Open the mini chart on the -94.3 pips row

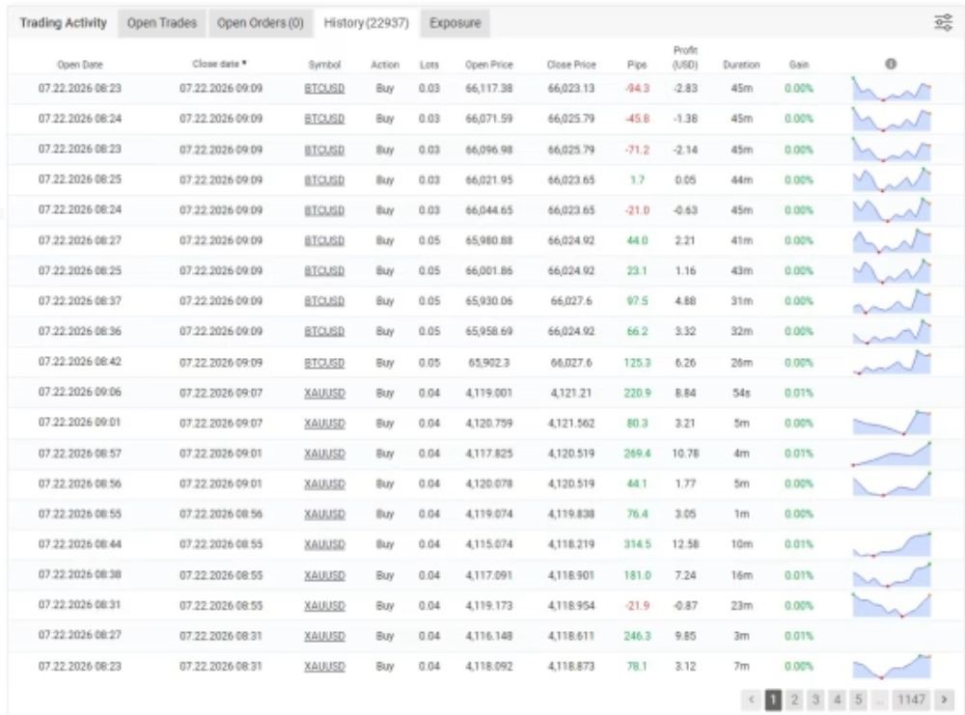[892, 89]
